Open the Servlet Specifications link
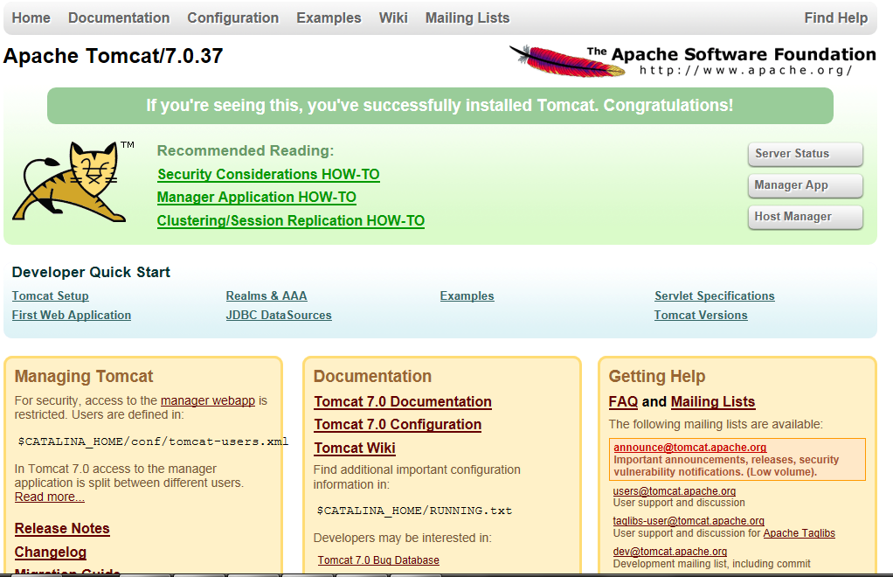This screenshot has width=893, height=577. click(714, 296)
